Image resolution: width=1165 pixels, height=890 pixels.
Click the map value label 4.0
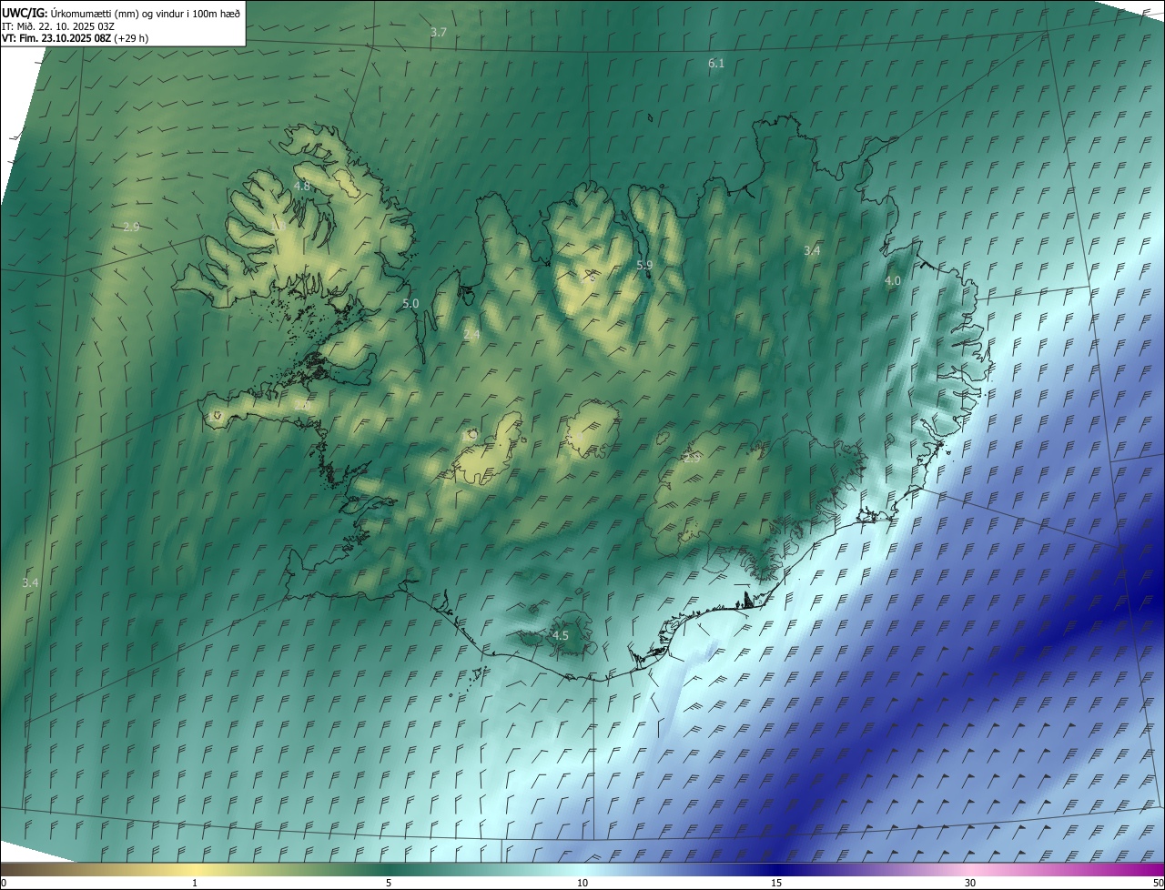(893, 281)
